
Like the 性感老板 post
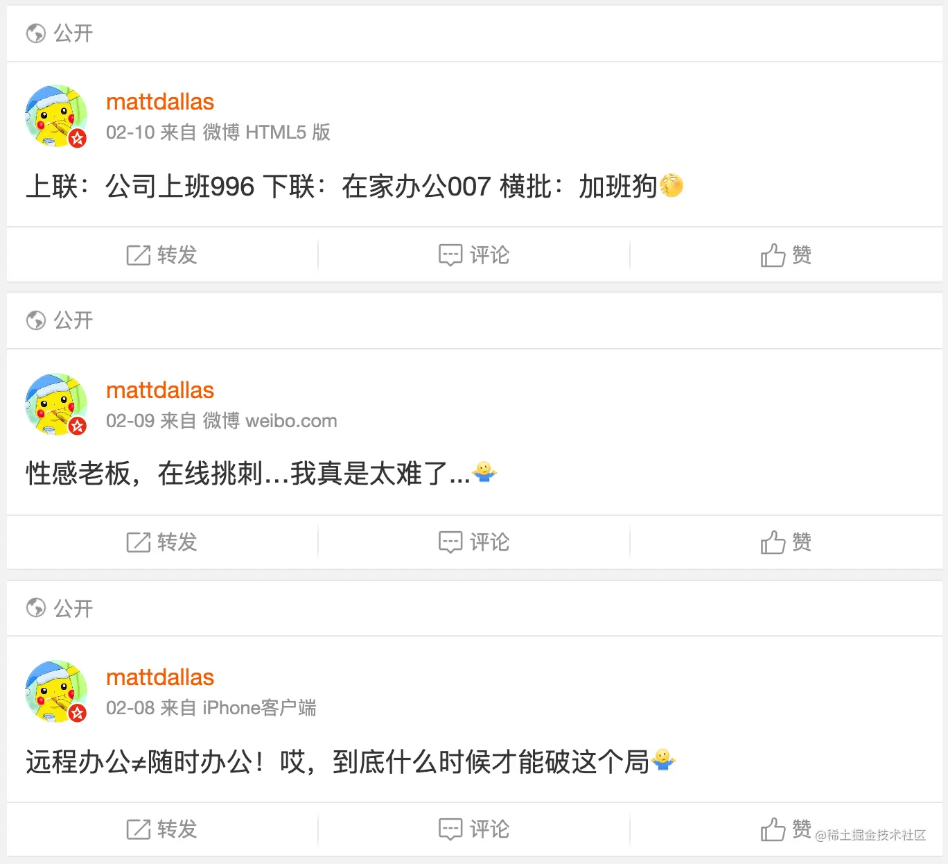(786, 542)
